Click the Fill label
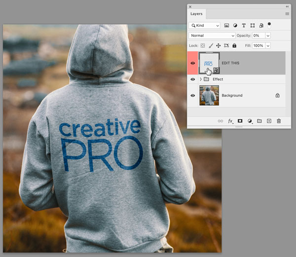 (248, 45)
